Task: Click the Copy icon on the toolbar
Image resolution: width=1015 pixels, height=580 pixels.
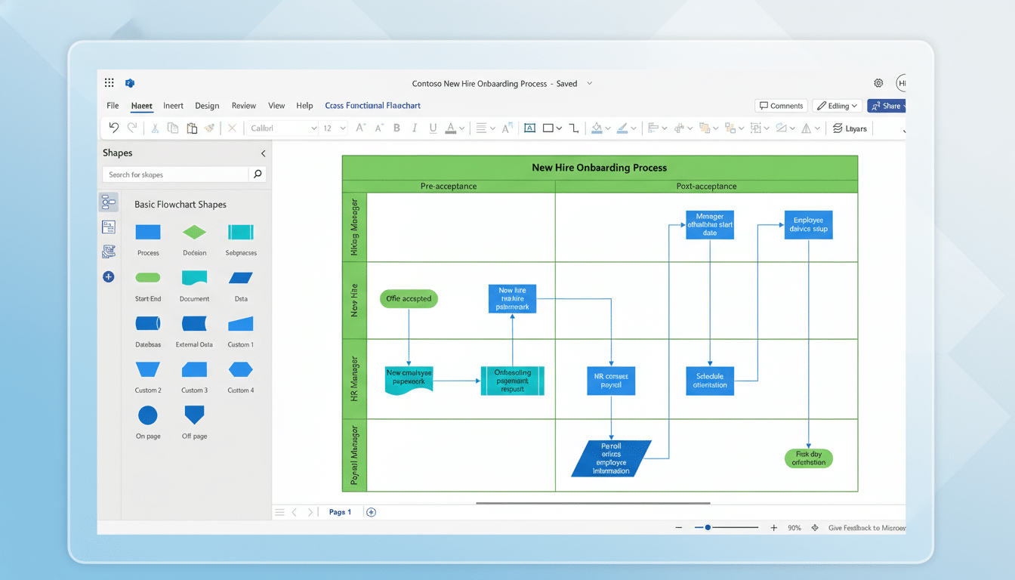Action: point(171,128)
